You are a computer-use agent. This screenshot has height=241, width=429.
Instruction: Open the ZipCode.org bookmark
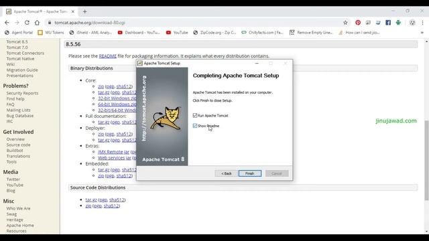click(x=214, y=33)
